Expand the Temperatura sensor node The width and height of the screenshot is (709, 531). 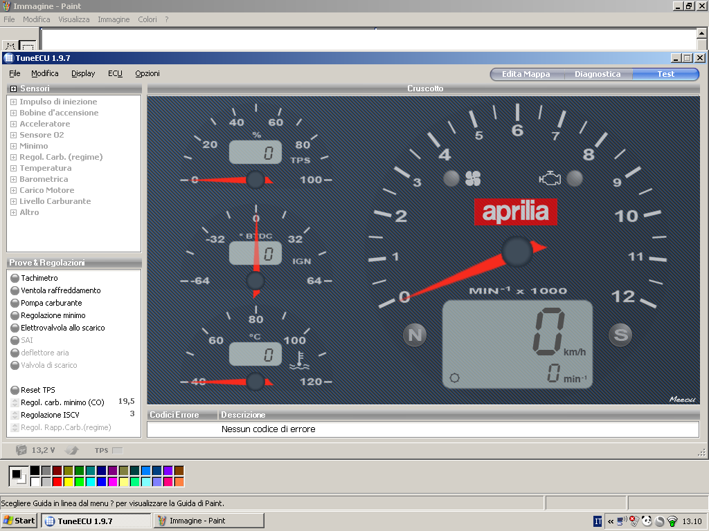click(14, 169)
